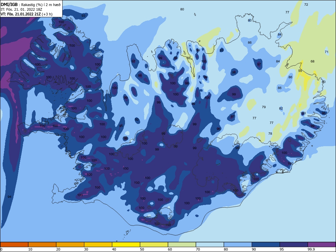Select the purple legend swatch above 99.9

(x=322, y=245)
